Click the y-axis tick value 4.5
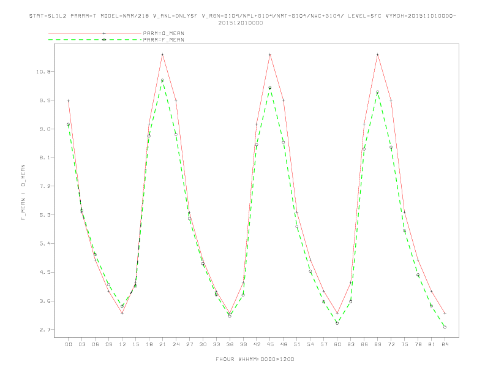The width and height of the screenshot is (485, 375). coord(47,272)
